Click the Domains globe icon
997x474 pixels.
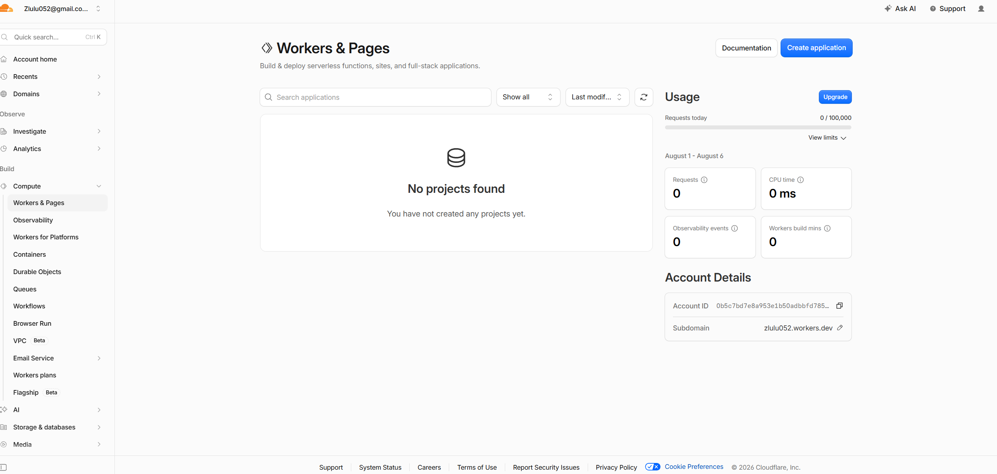(x=4, y=94)
